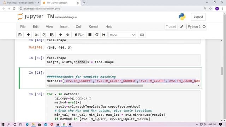Click the address bar showing localhost:8888
Screen dimensions: 226x127
(111, 8)
